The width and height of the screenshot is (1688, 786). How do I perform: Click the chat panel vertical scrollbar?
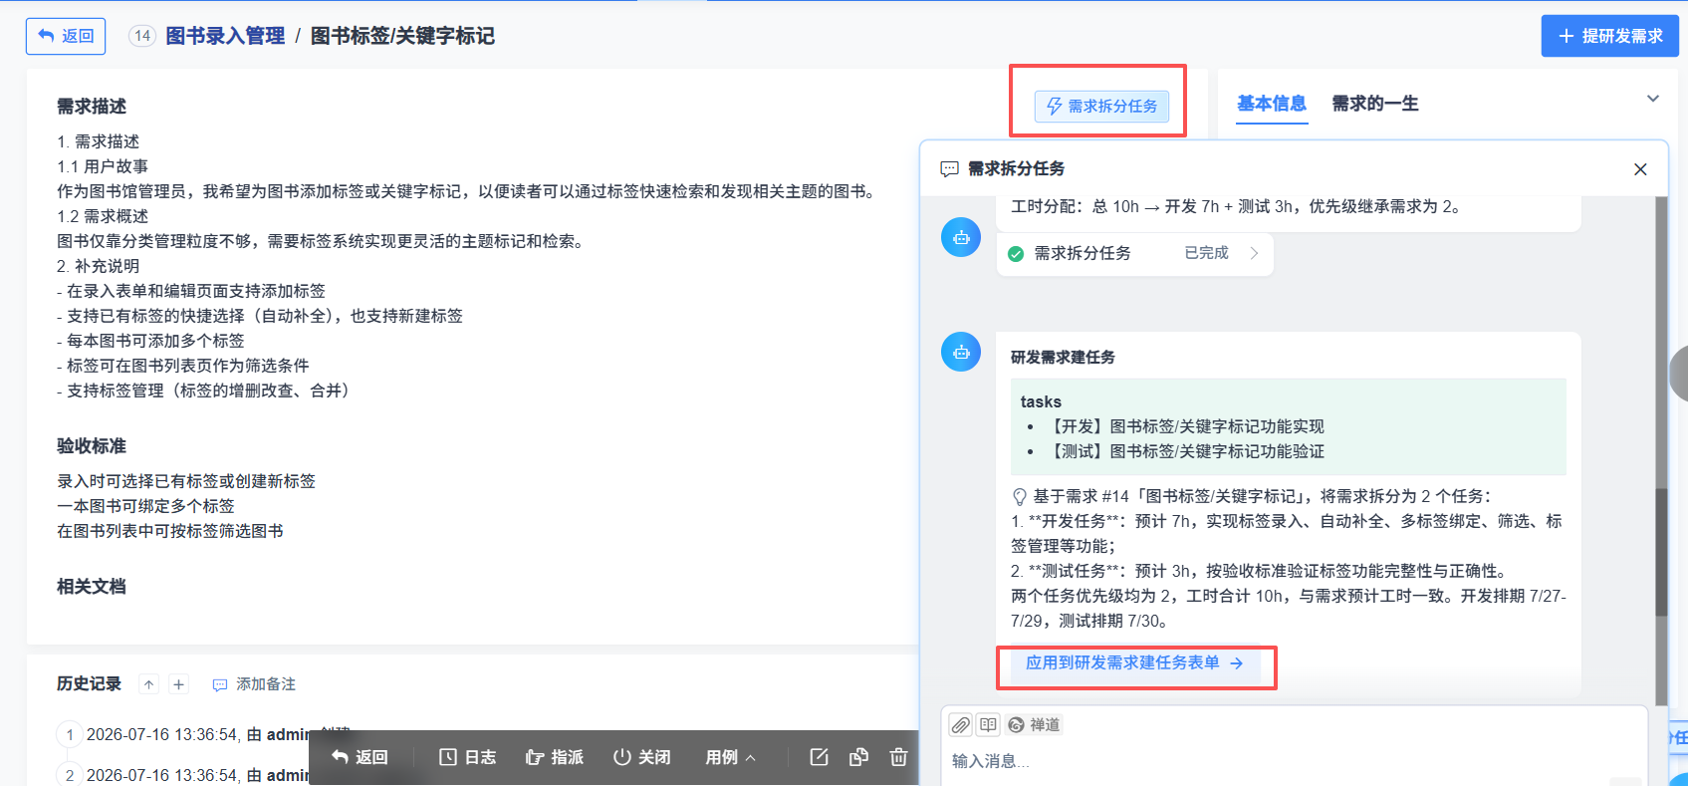1661,553
